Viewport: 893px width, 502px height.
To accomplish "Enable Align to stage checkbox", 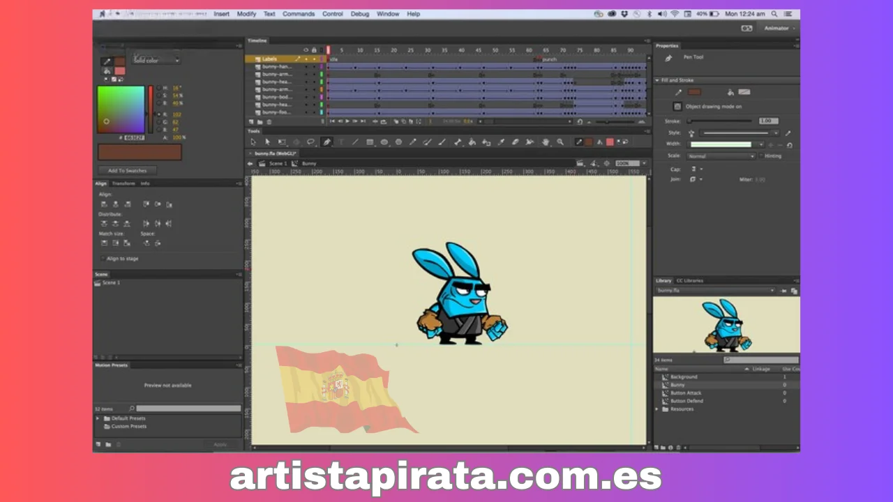I will (103, 259).
